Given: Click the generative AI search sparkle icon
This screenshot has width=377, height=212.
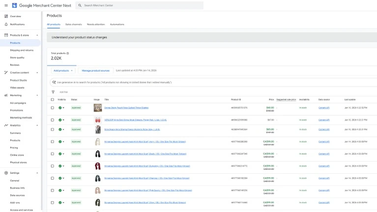Looking at the screenshot, I should coord(54,82).
